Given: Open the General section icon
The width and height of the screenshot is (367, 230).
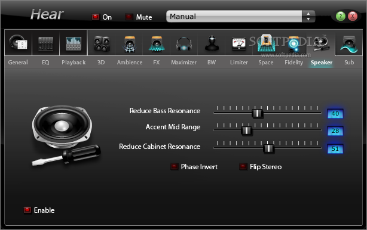Looking at the screenshot, I should point(18,43).
